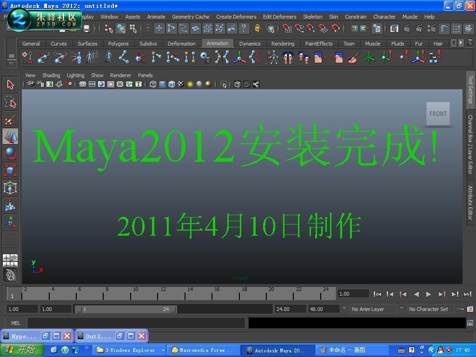Viewport: 476px width, 357px height.
Task: Click the MEL command line input field
Action: pos(136,323)
